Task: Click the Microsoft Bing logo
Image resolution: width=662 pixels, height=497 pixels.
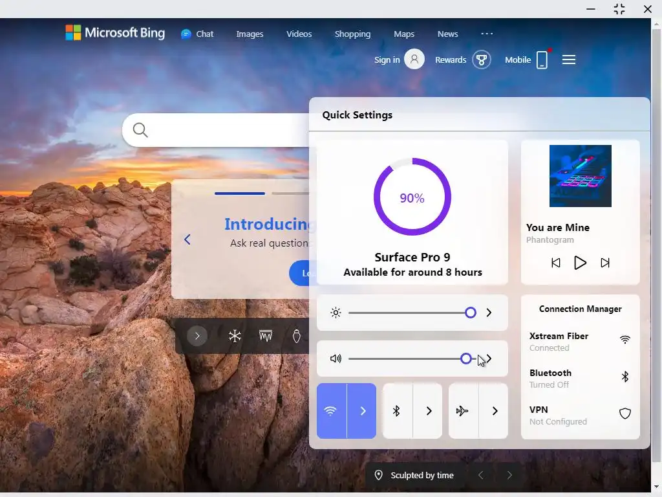Action: click(x=115, y=33)
